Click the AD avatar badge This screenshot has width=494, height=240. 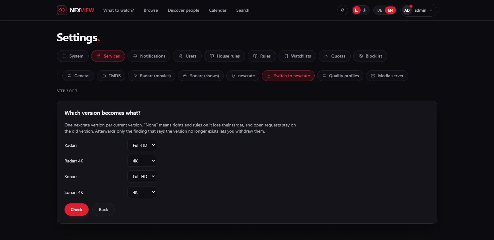407,10
